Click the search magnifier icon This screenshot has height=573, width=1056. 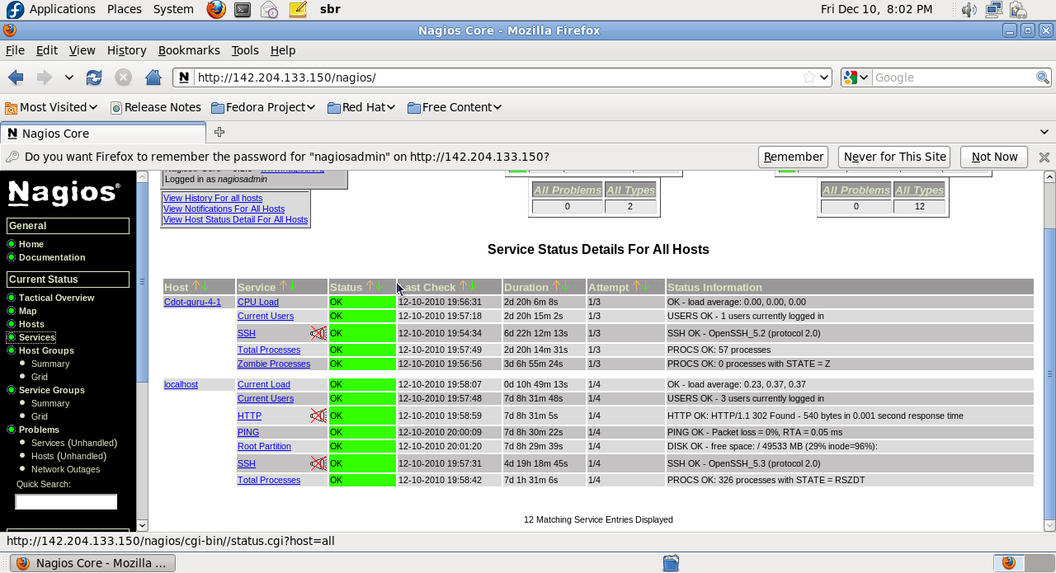(1043, 77)
